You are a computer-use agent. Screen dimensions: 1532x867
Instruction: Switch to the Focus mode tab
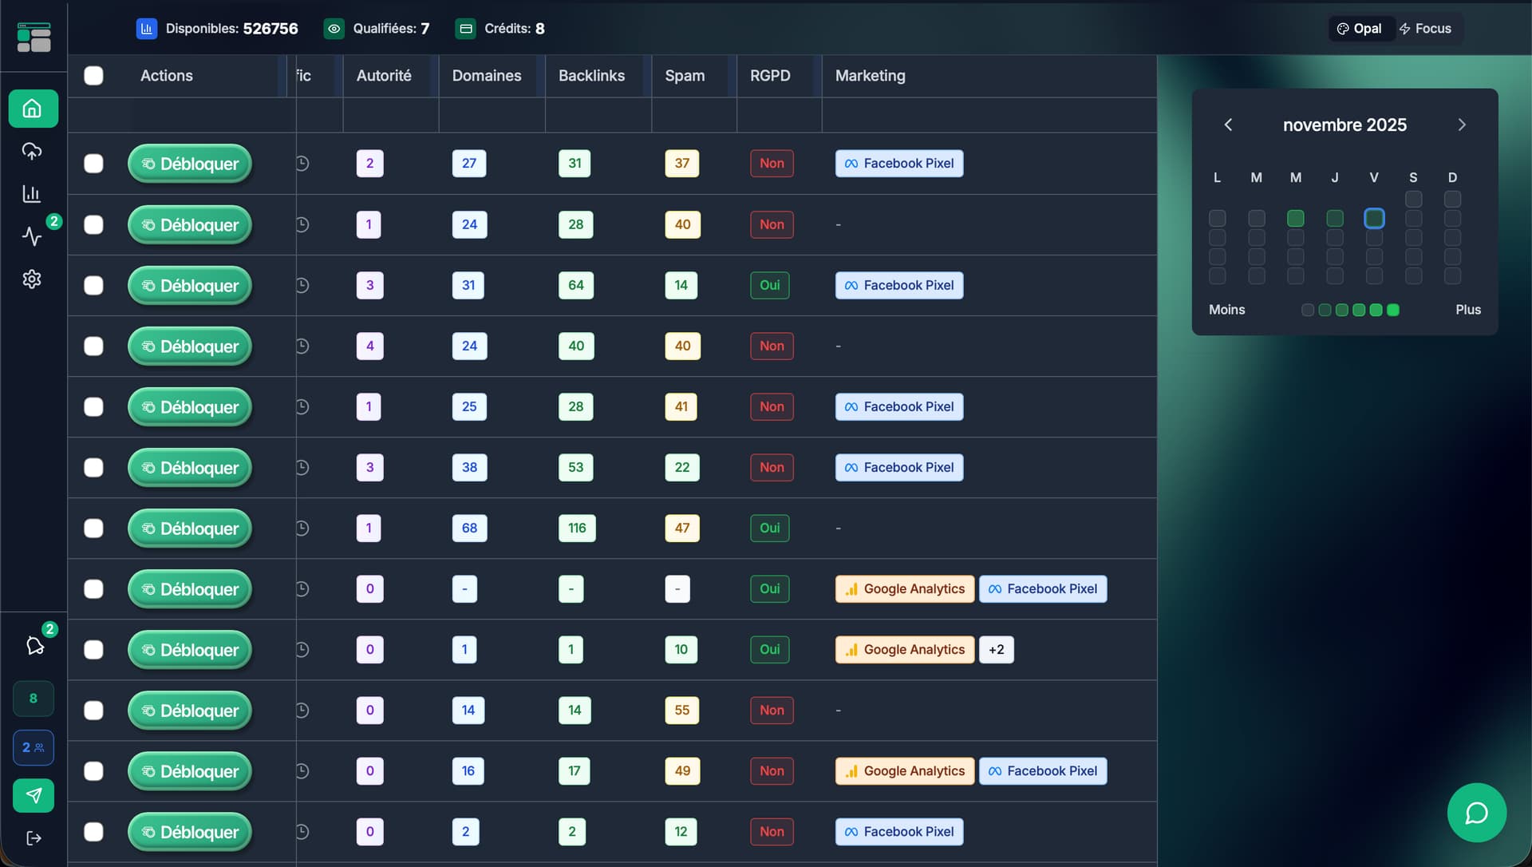point(1425,29)
